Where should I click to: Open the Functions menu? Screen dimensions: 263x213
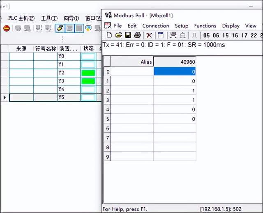205,25
